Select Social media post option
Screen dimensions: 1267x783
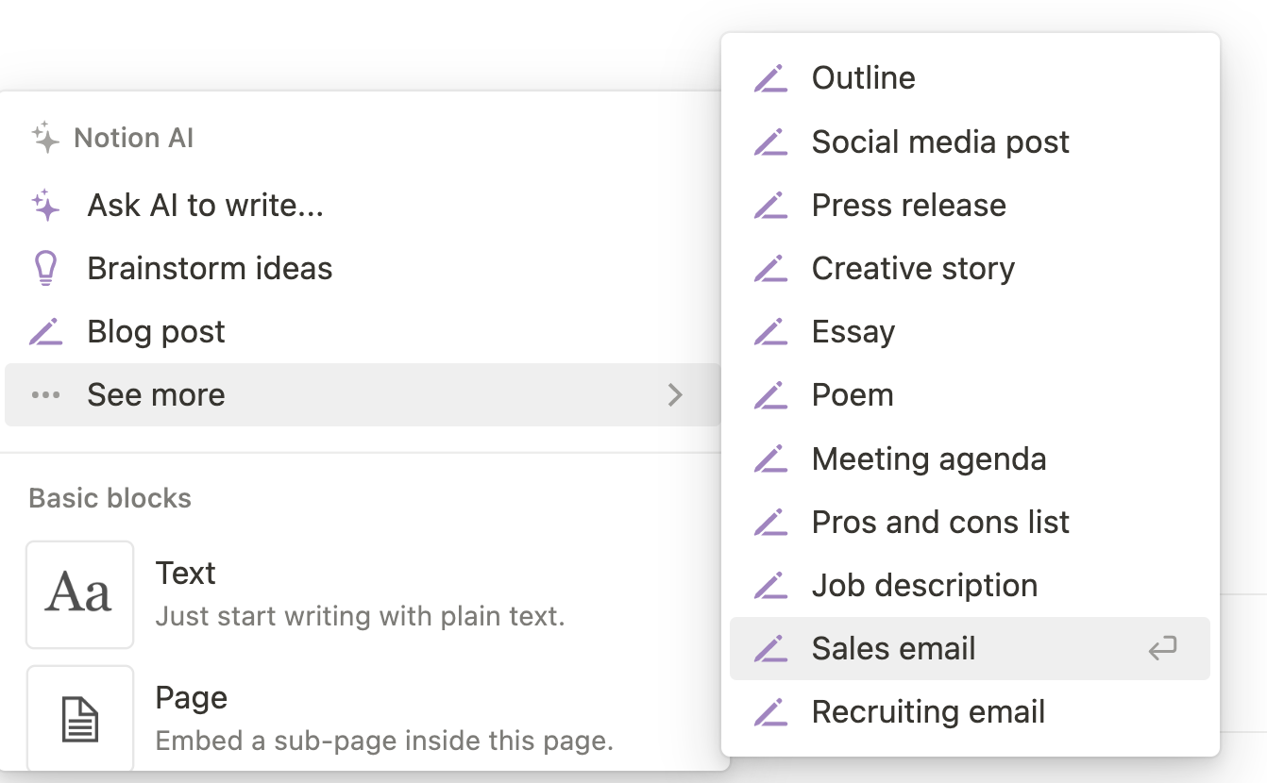[940, 142]
